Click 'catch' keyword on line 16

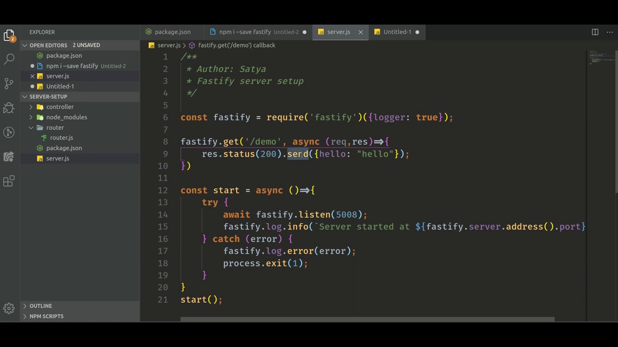point(226,239)
